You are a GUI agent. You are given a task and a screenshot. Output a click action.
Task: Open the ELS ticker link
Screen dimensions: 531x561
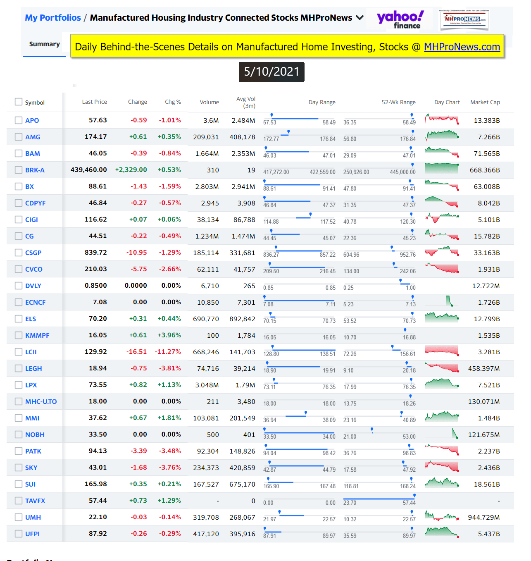coord(31,319)
